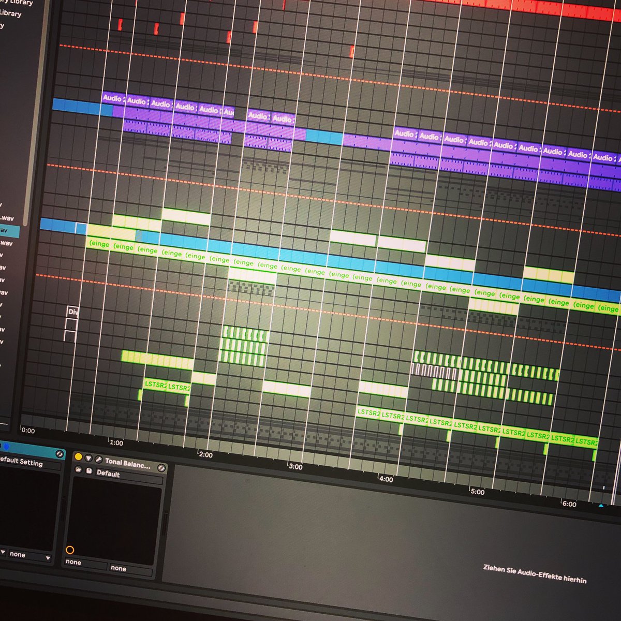
Task: Hot-swap the Tonal Balance preset
Action: click(x=161, y=467)
